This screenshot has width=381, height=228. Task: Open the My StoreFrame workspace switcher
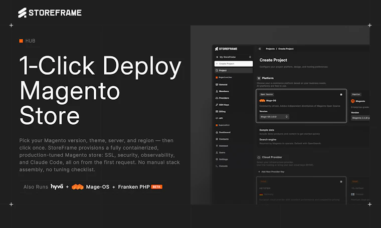(234, 57)
